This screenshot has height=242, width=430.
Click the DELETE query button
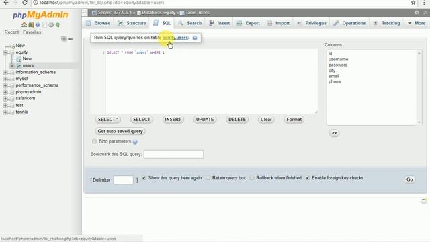pos(237,120)
